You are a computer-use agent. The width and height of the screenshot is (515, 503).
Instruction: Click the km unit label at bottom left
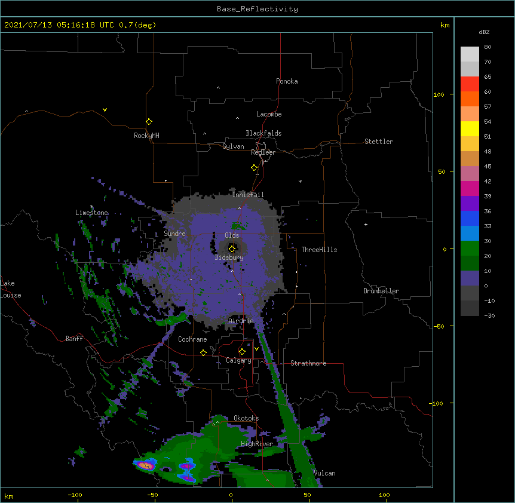click(x=9, y=496)
